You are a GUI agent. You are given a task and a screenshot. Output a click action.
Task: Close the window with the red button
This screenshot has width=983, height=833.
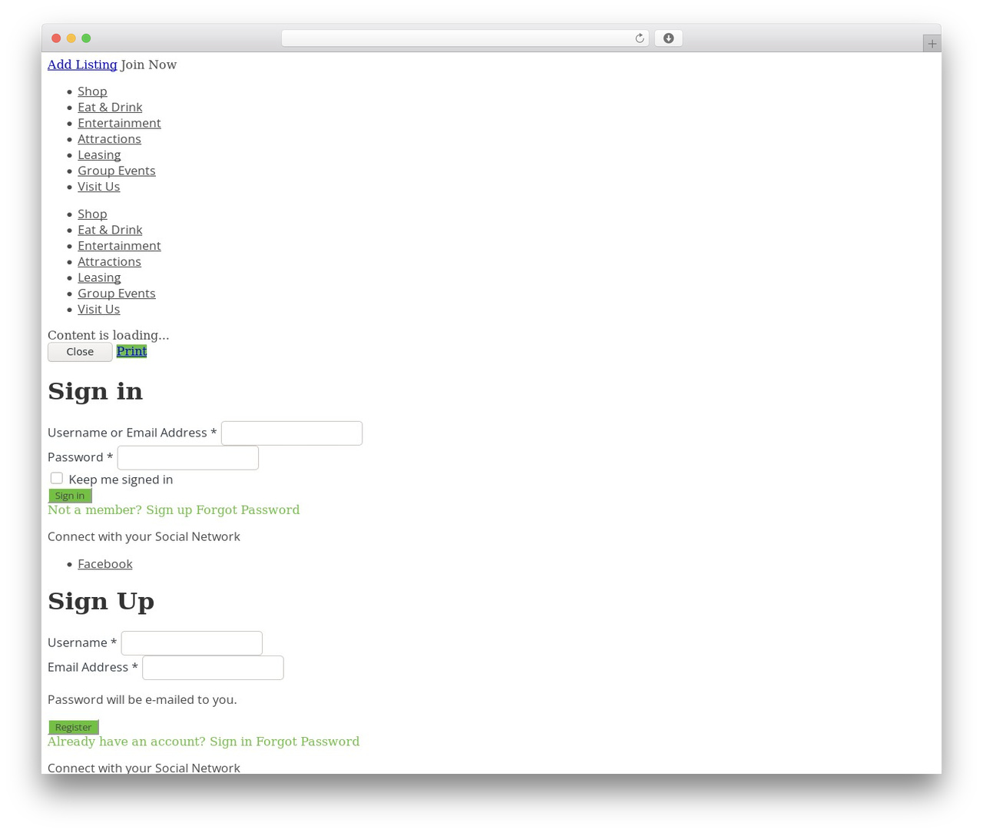click(56, 38)
